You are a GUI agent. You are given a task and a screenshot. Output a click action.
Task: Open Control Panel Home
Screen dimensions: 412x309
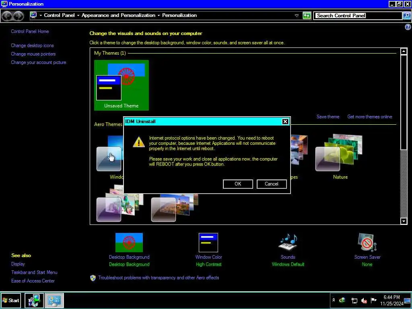(30, 31)
